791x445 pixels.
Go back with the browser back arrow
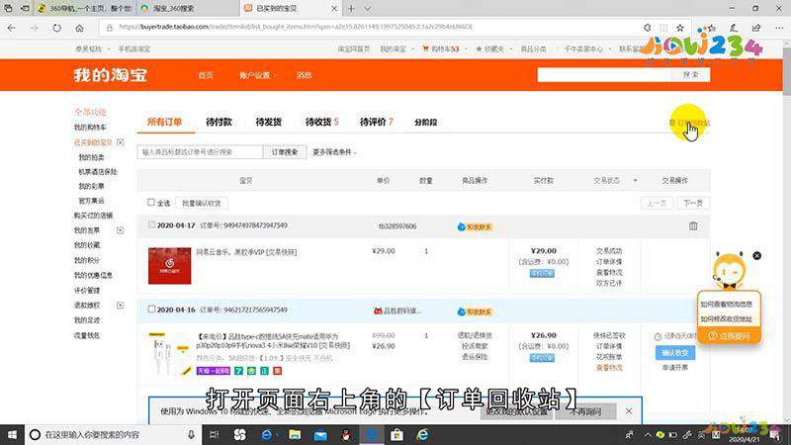(x=12, y=28)
